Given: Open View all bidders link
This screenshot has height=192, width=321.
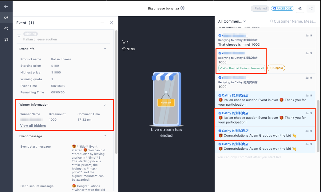Looking at the screenshot, I should [x=33, y=126].
